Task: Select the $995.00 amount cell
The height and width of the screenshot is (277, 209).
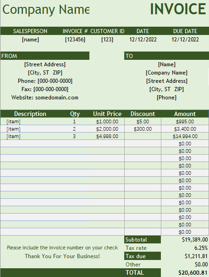Action: click(185, 121)
